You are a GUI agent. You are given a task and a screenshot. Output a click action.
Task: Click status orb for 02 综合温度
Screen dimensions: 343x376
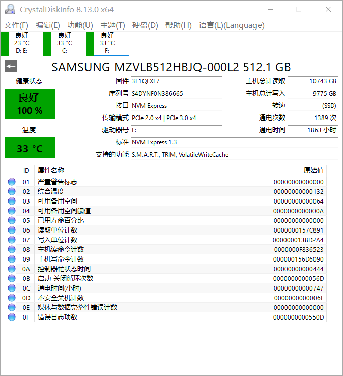[x=12, y=191]
